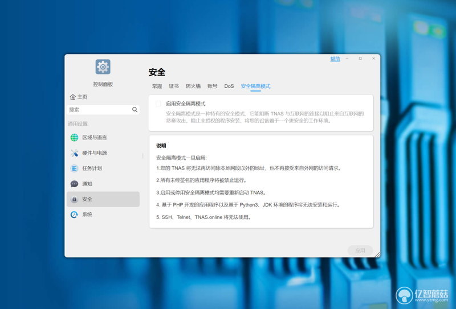Click the line about SSH、Telnet、TNAS.online
Screen dimensions: 456x309
tap(203, 217)
